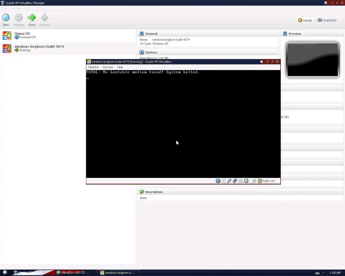
Task: Click the 'OS Type: Windows XP' text
Action: click(x=154, y=44)
